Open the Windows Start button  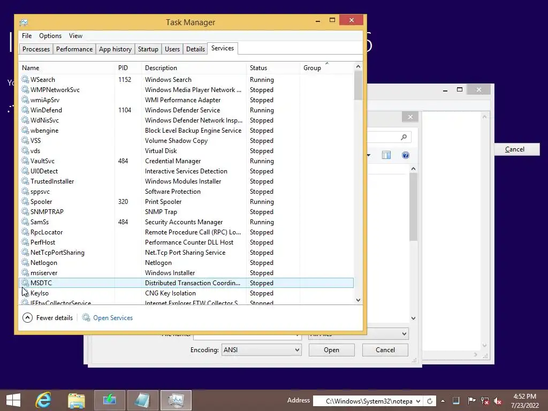(13, 400)
